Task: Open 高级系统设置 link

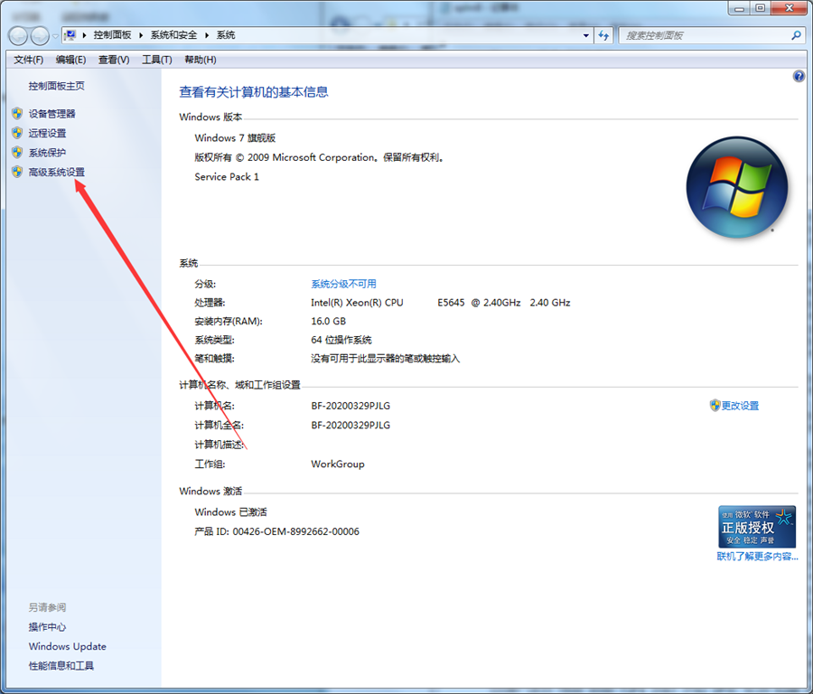Action: [x=57, y=173]
